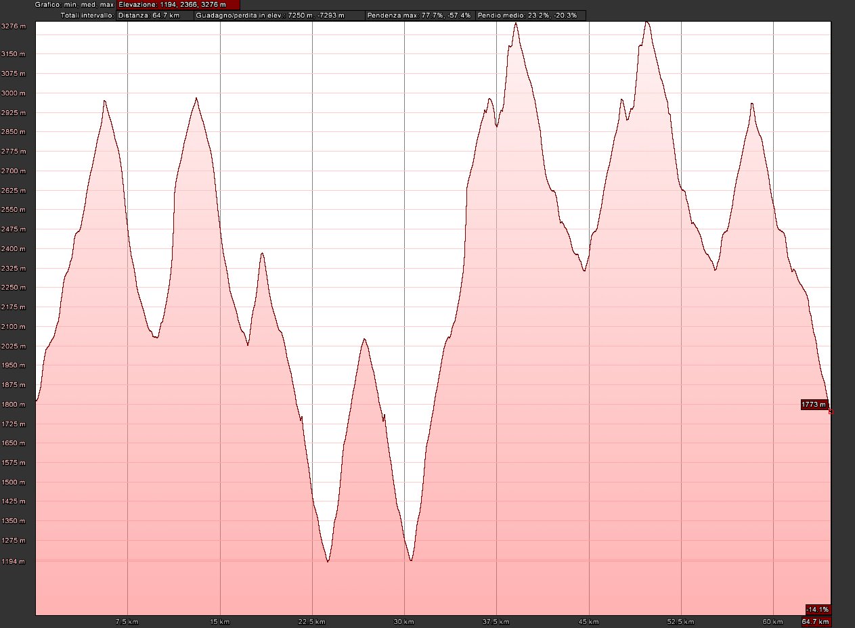Screen dimensions: 855x628
Task: Click the 45 km x-axis tick label
Action: [589, 621]
